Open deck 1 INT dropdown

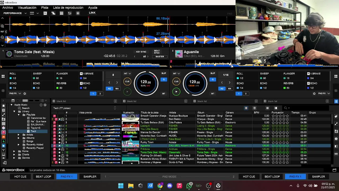pyautogui.click(x=127, y=73)
